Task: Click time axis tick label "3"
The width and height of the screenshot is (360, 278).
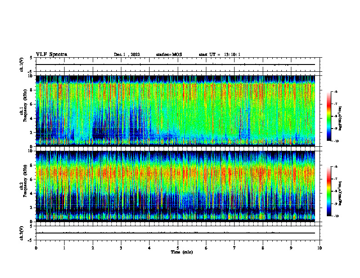Action: coord(121,248)
